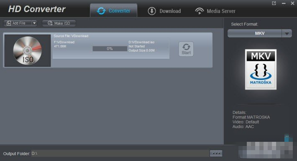Open the Download tab

tap(164, 11)
